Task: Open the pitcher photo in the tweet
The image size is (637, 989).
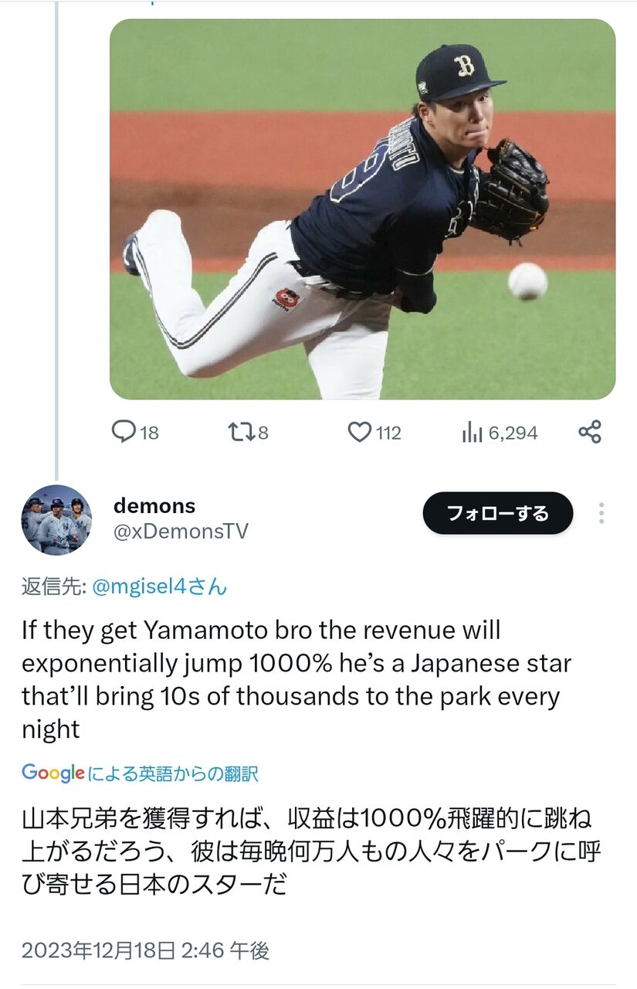Action: [x=363, y=209]
